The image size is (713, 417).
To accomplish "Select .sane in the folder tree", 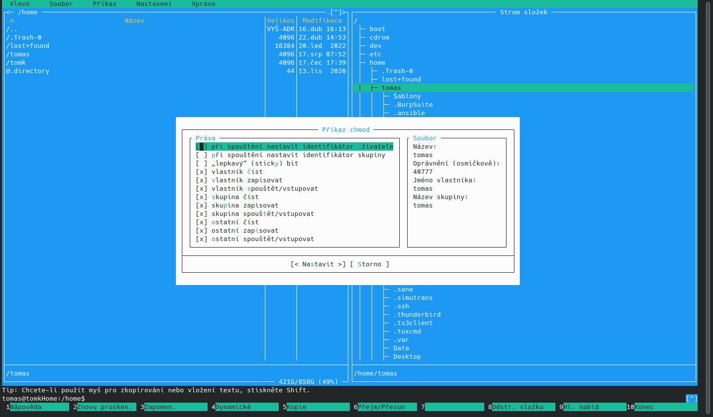I will tap(403, 290).
